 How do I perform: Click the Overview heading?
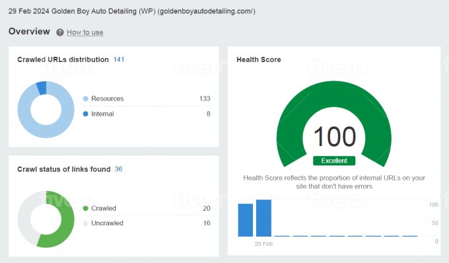point(29,31)
